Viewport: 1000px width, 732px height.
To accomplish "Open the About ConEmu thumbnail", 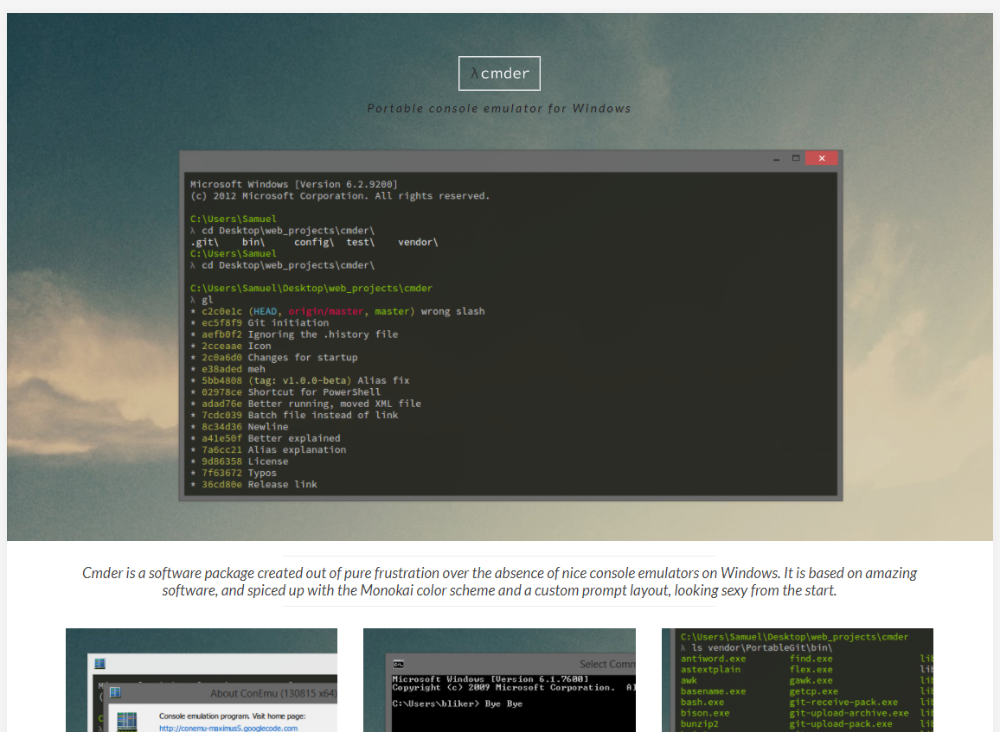I will coord(202,680).
